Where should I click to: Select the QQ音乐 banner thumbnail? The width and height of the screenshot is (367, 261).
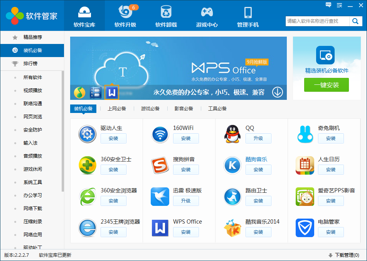(79, 93)
